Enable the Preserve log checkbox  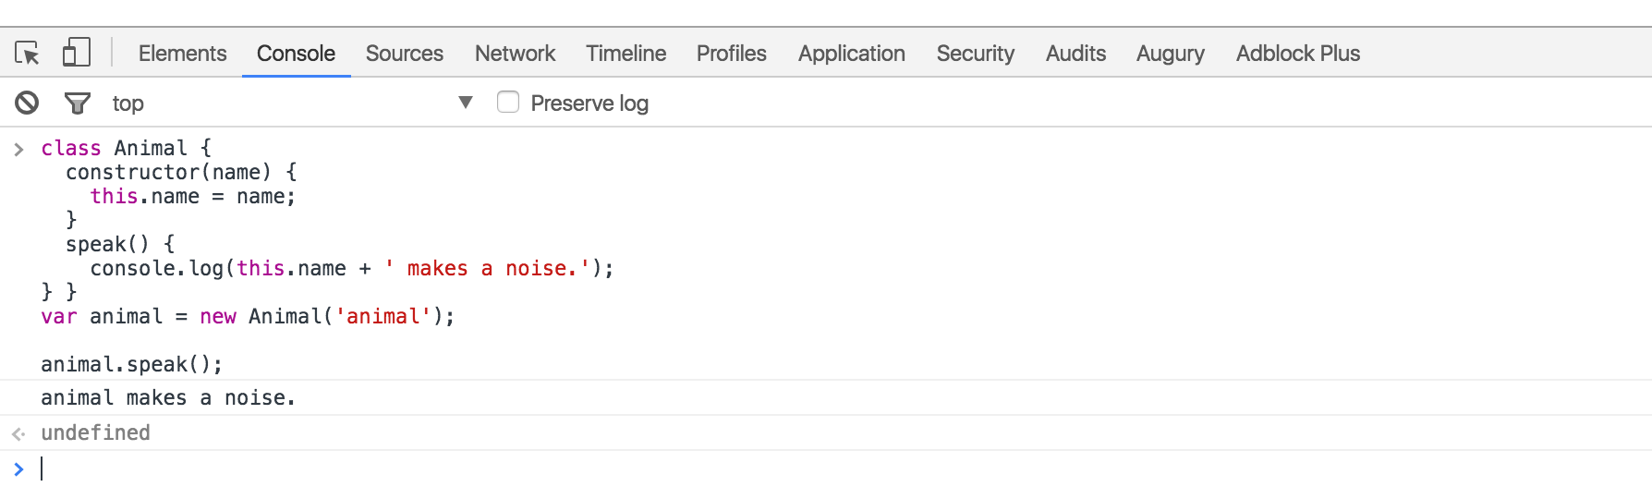(508, 102)
